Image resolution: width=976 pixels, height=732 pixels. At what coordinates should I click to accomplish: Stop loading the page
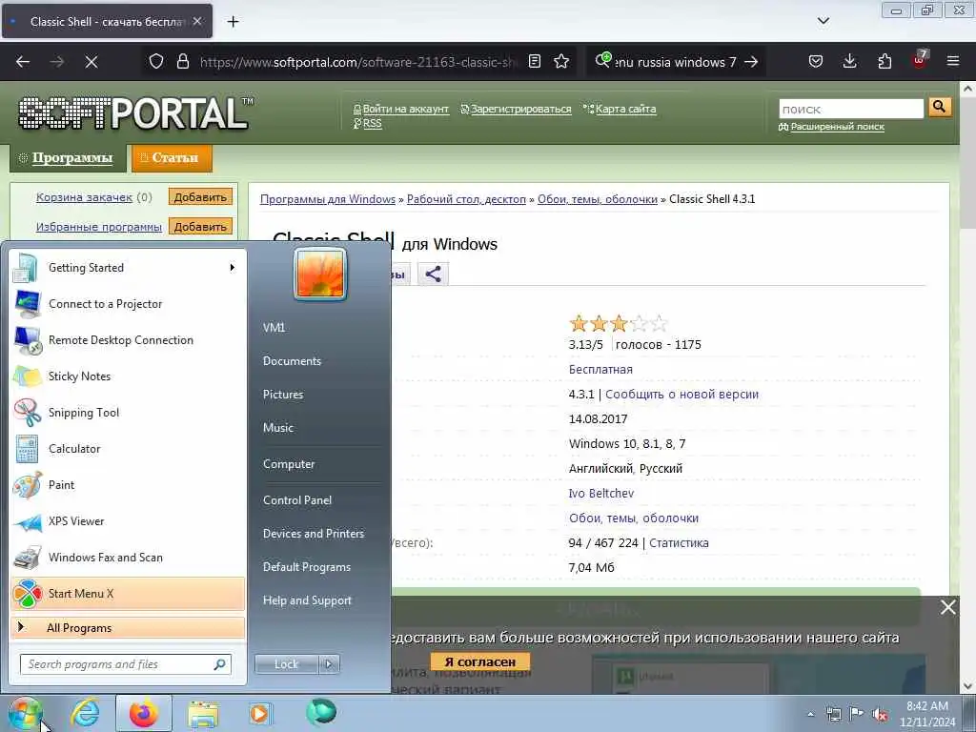[x=91, y=62]
